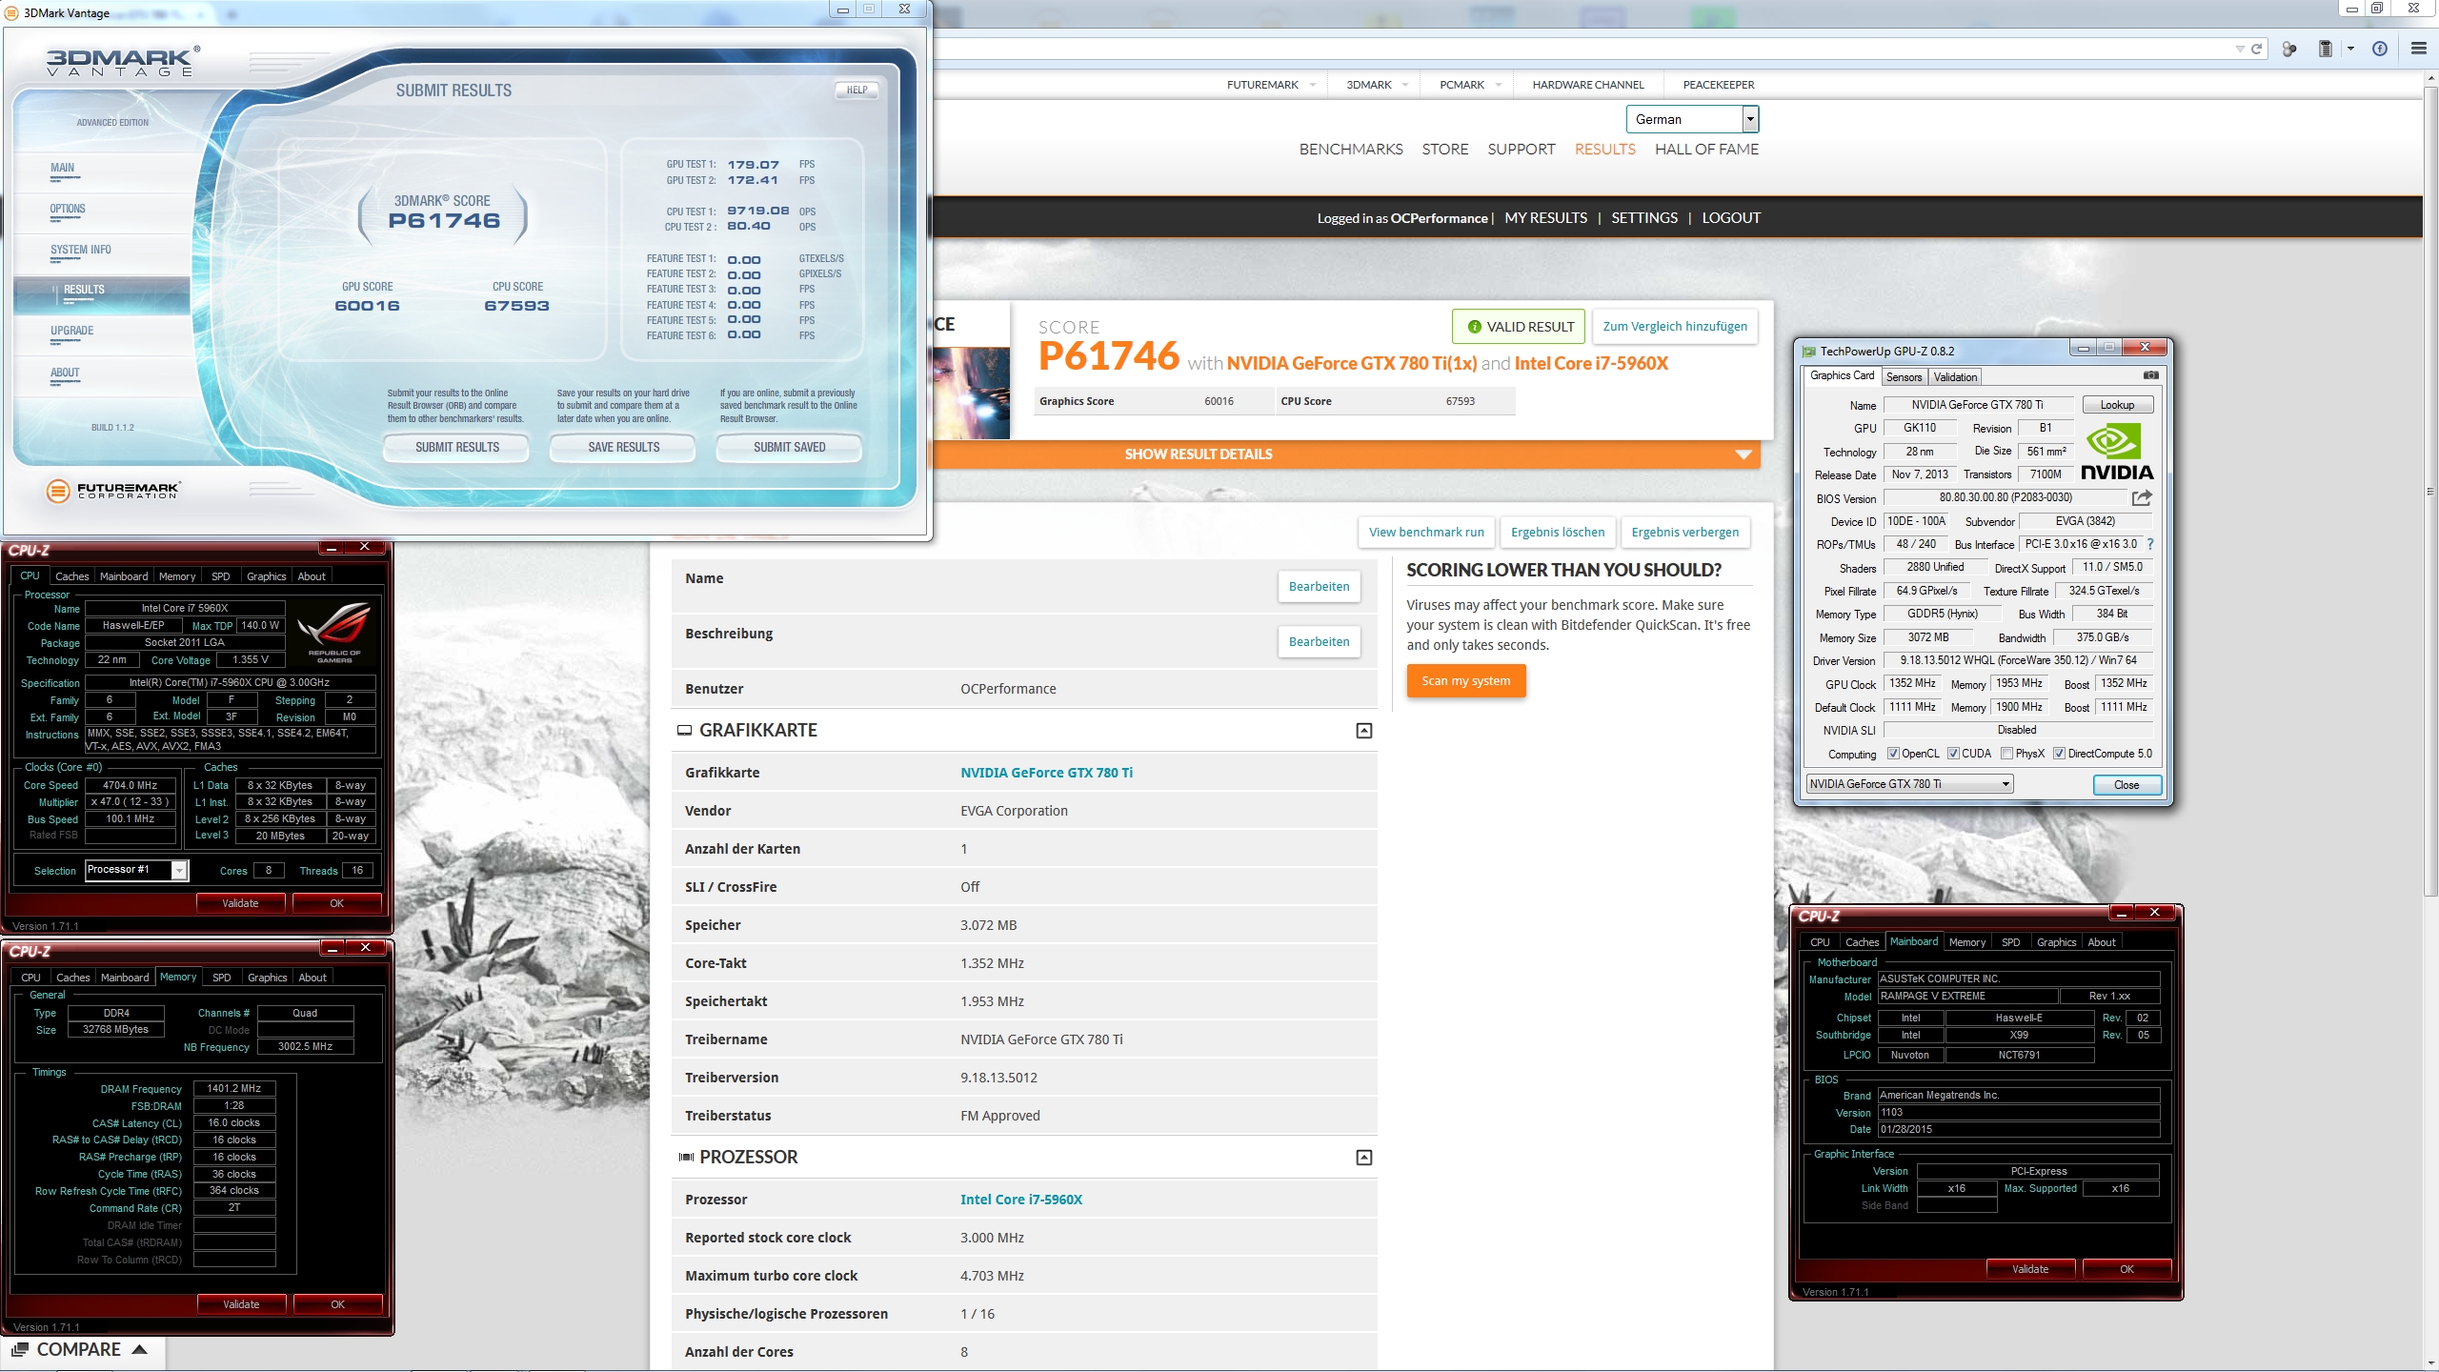The height and width of the screenshot is (1372, 2439).
Task: Click the BIOS export share icon in GPU-Z
Action: [x=2142, y=497]
